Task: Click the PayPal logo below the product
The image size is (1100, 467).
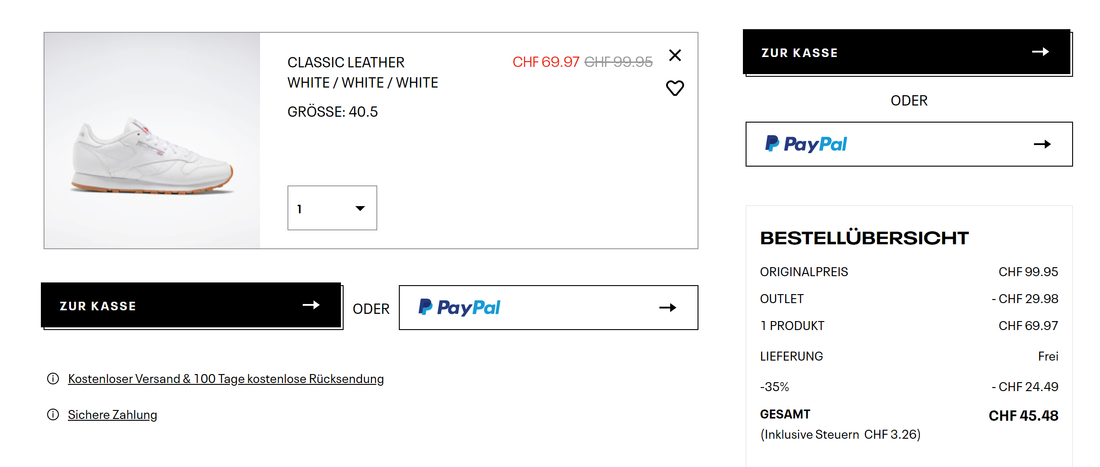Action: [459, 308]
